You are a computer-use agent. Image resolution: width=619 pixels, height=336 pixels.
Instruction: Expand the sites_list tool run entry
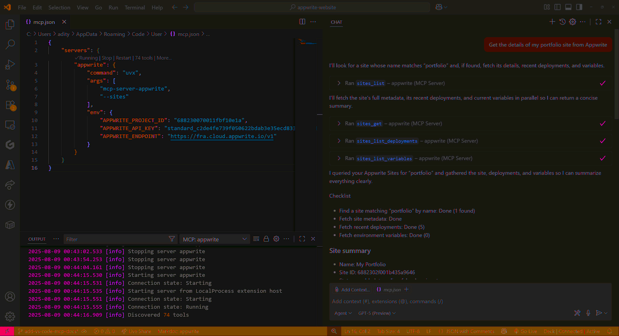pyautogui.click(x=339, y=83)
